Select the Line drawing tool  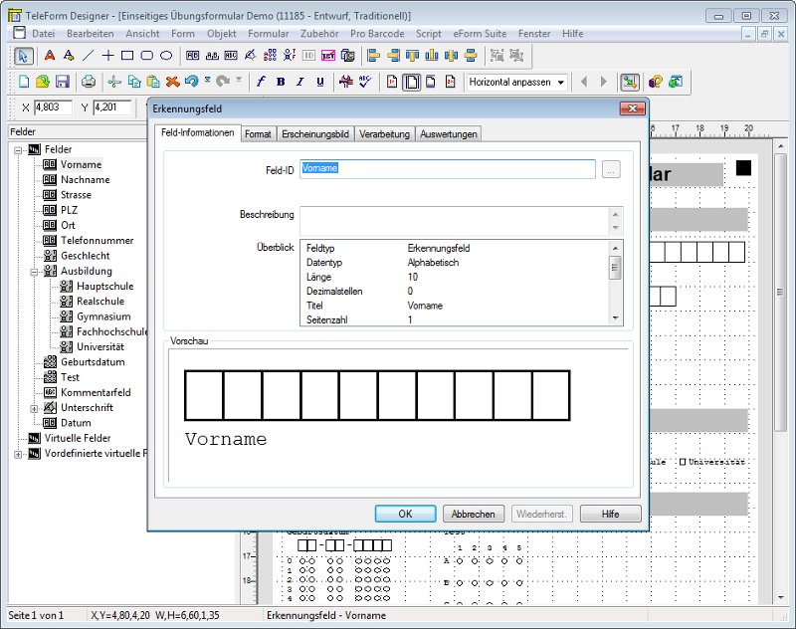pyautogui.click(x=87, y=56)
